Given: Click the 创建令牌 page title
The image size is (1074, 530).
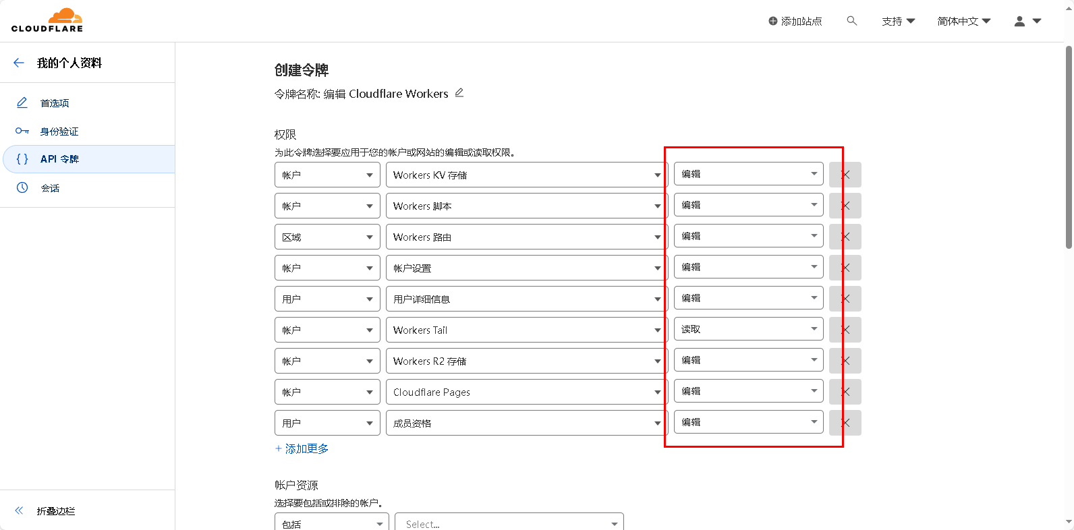Looking at the screenshot, I should click(302, 70).
